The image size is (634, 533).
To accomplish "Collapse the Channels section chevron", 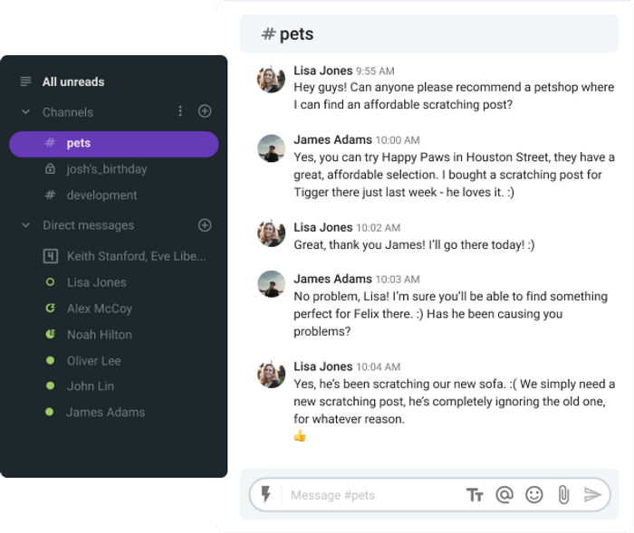I will coord(26,111).
